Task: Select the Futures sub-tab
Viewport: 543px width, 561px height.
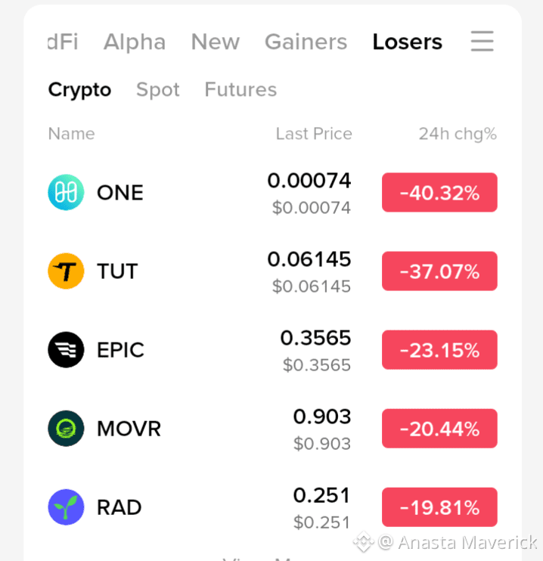Action: pyautogui.click(x=240, y=89)
